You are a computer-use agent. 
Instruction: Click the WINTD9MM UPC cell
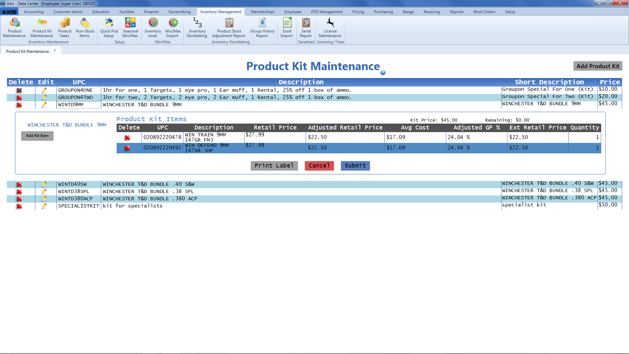point(79,105)
